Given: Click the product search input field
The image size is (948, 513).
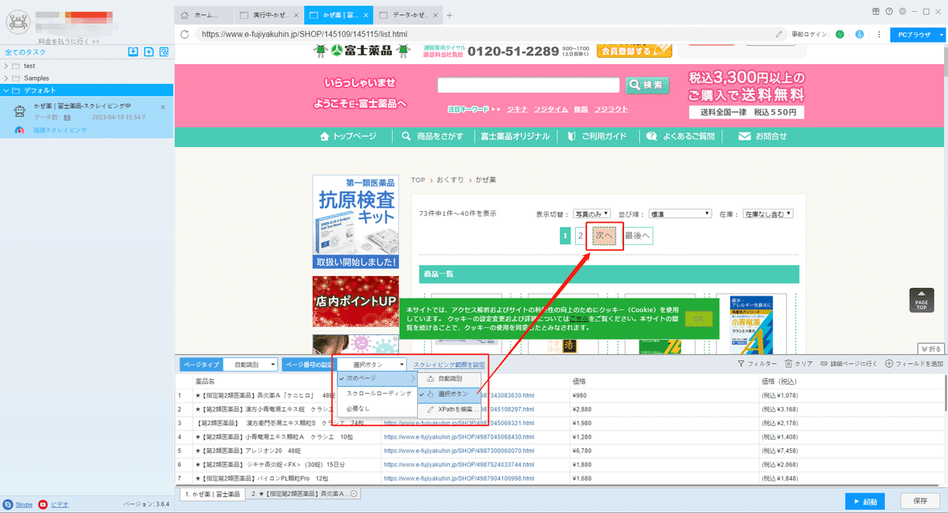Looking at the screenshot, I should click(x=529, y=85).
